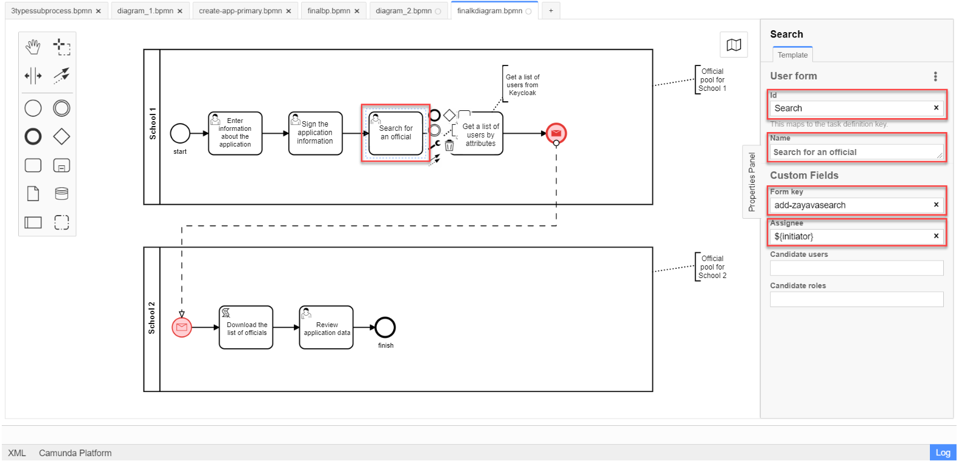The height and width of the screenshot is (461, 962).
Task: Clear the Assignee field value
Action: (x=936, y=236)
